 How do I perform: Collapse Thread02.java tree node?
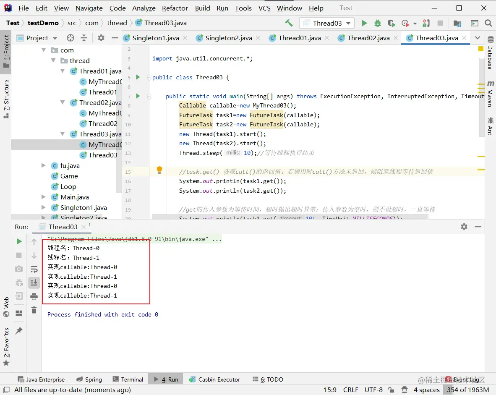pyautogui.click(x=63, y=102)
